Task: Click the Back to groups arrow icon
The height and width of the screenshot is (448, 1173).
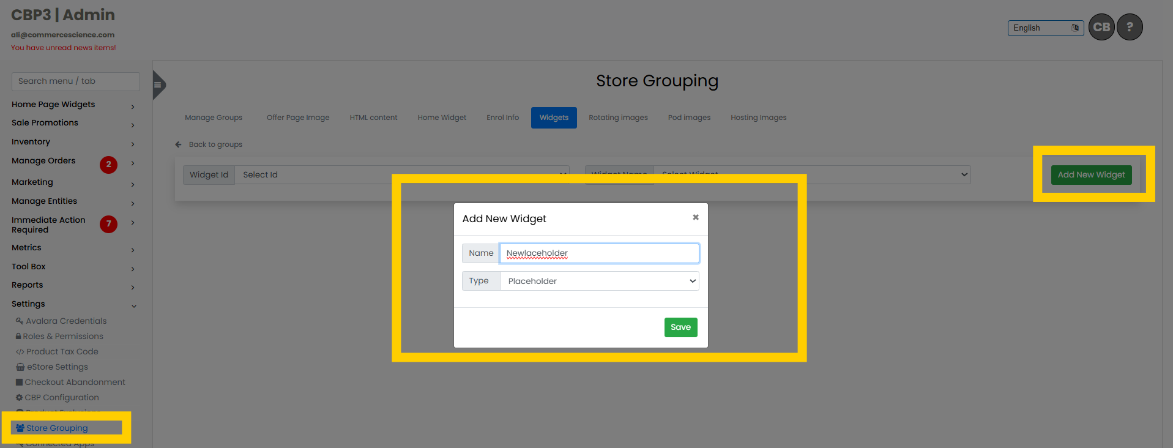Action: [x=178, y=144]
